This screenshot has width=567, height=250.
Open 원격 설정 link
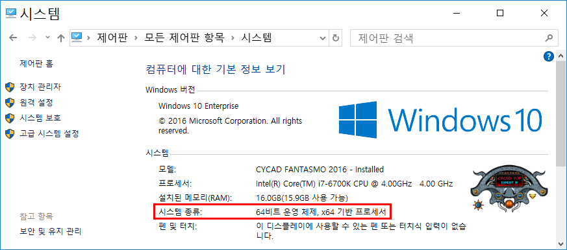point(36,102)
